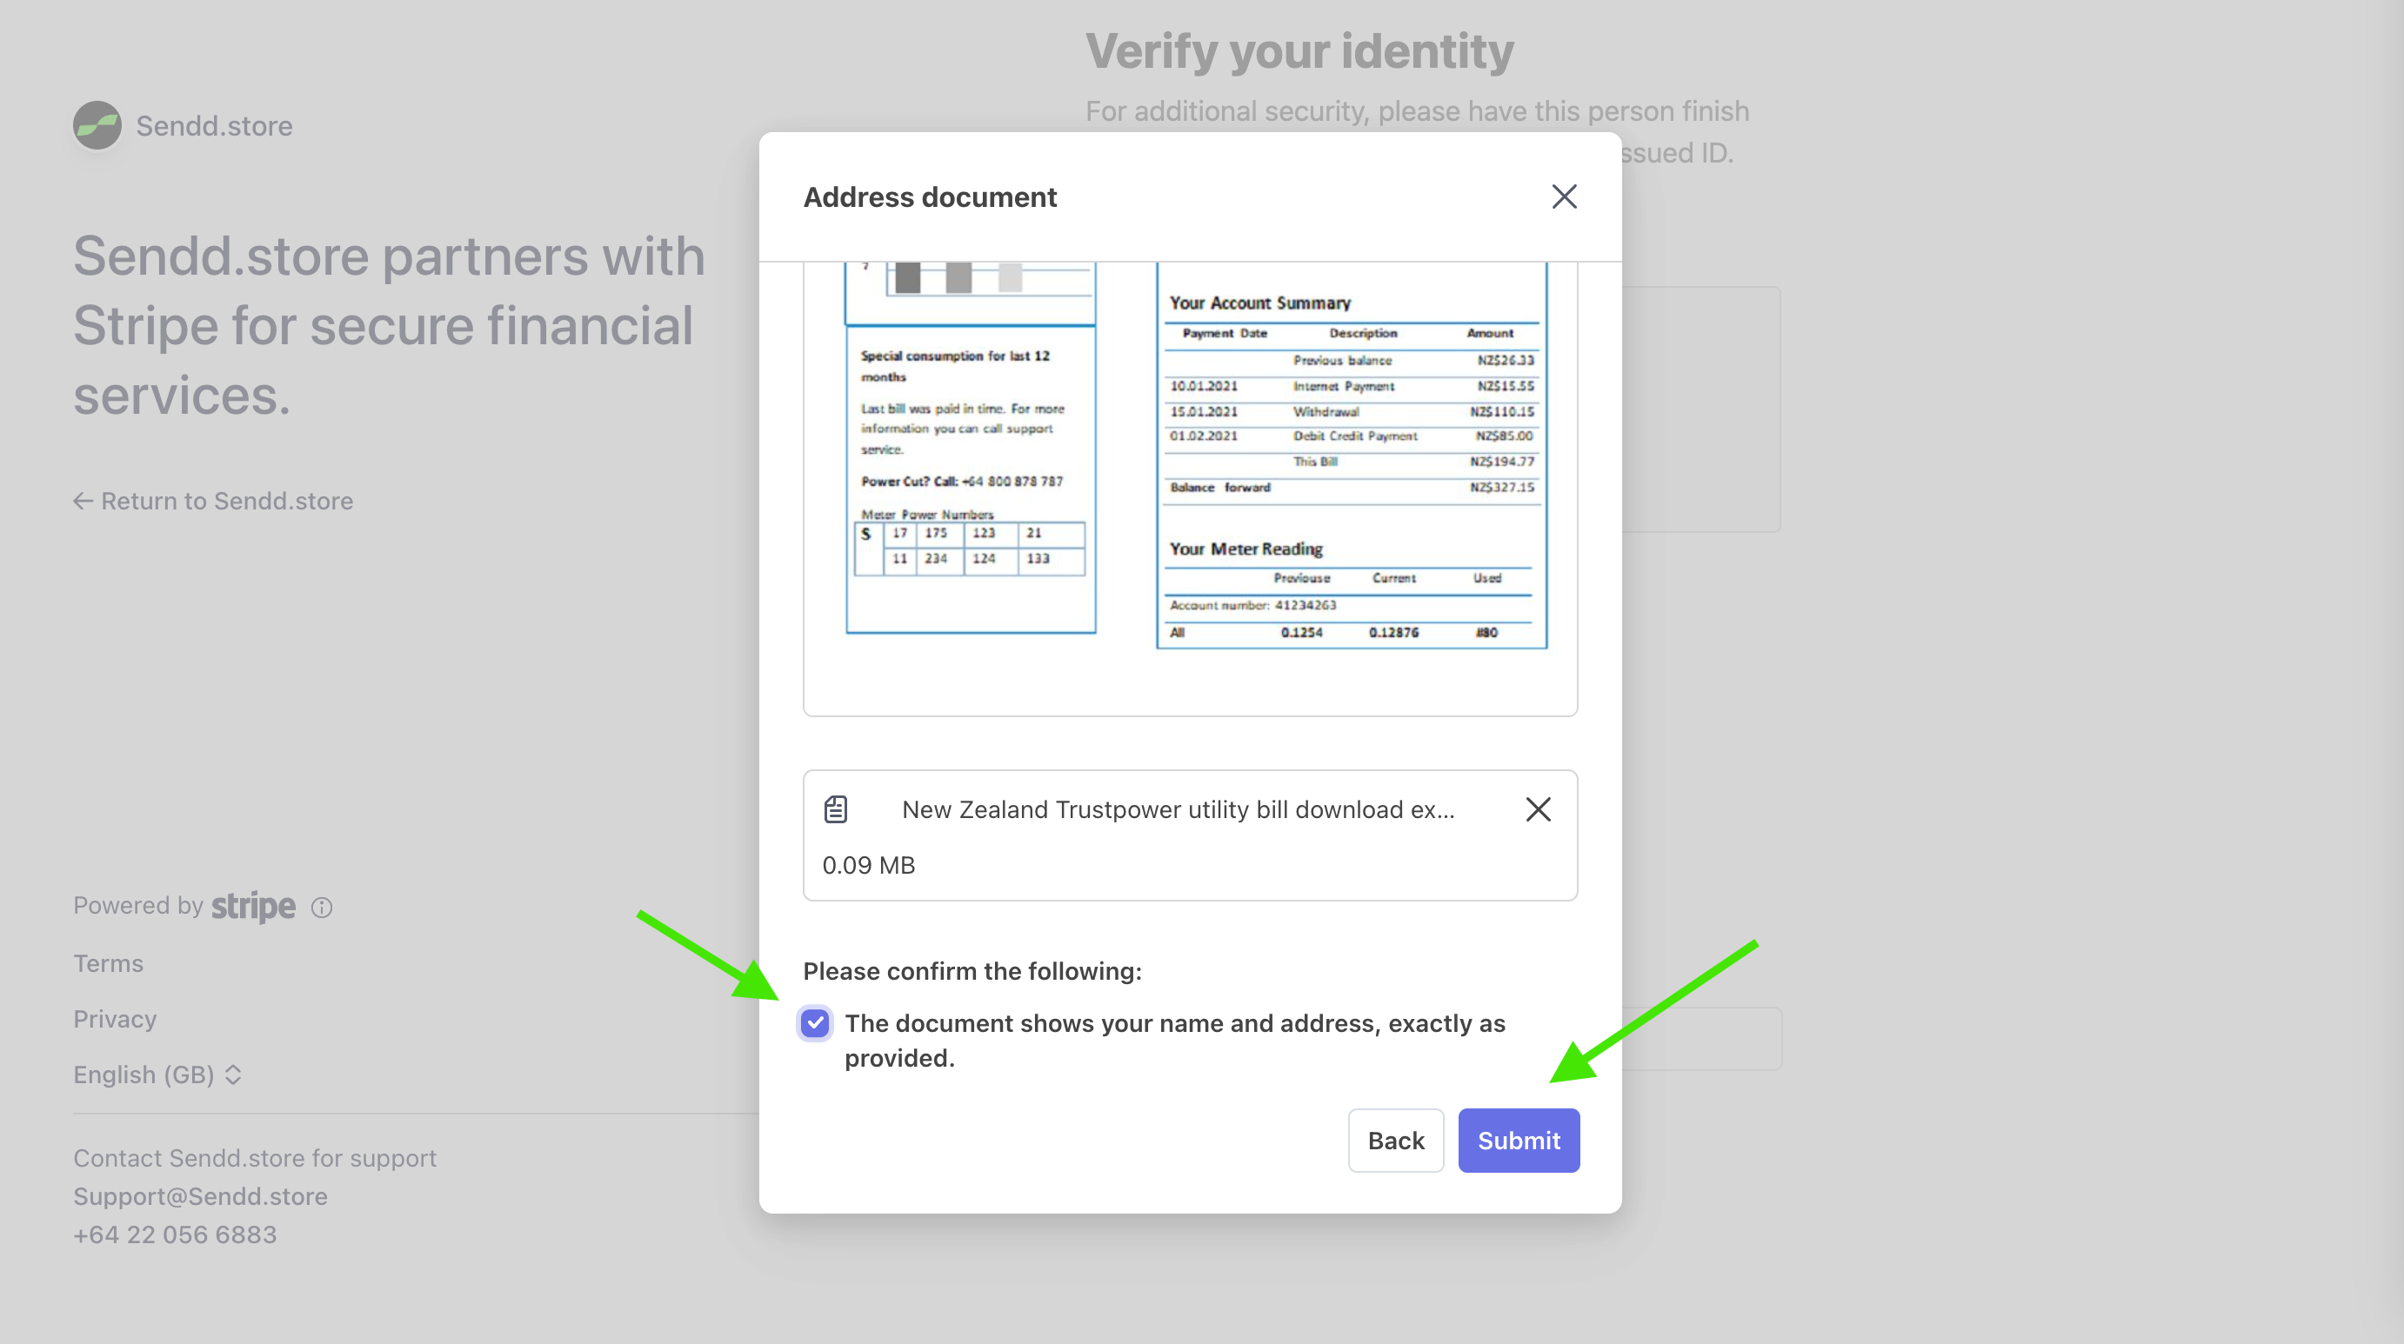Click the document file icon
This screenshot has height=1344, width=2404.
(x=835, y=808)
